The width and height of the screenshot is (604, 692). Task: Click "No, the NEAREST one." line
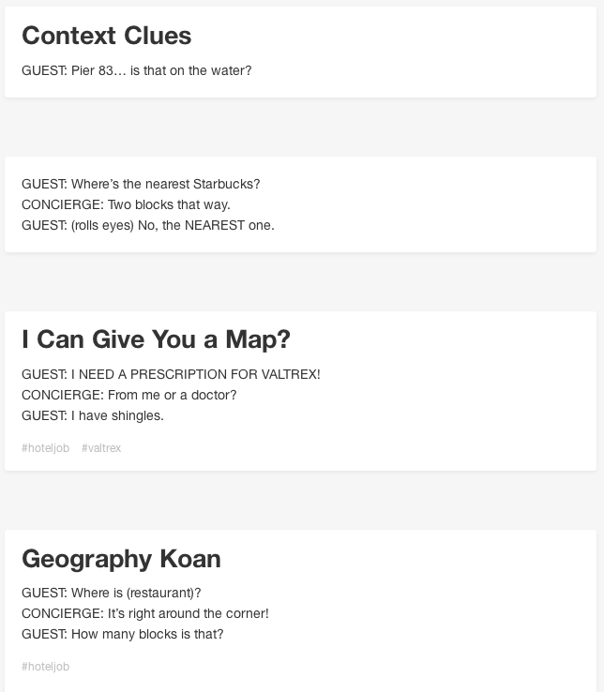[148, 226]
